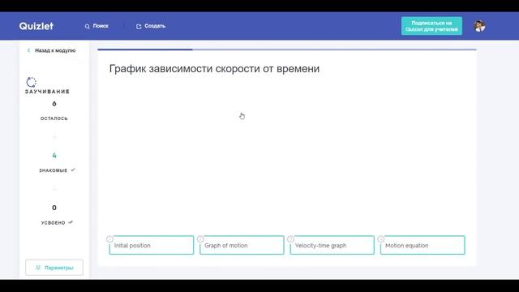The height and width of the screenshot is (292, 519).
Task: Click the Создать create icon
Action: 139,26
